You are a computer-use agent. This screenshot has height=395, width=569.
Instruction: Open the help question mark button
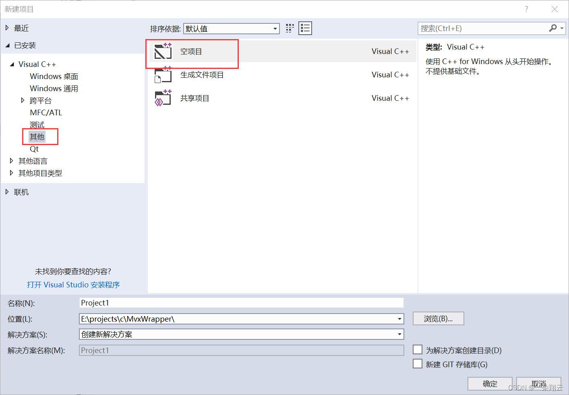click(x=526, y=9)
